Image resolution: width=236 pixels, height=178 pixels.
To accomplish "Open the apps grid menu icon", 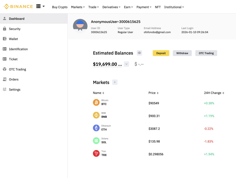I will 38,6.
